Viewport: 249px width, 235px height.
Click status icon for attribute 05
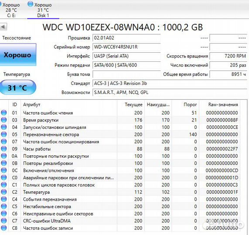click(x=4, y=134)
